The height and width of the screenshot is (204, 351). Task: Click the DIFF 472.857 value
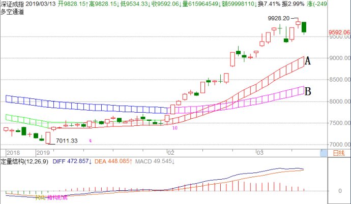[x=72, y=161]
